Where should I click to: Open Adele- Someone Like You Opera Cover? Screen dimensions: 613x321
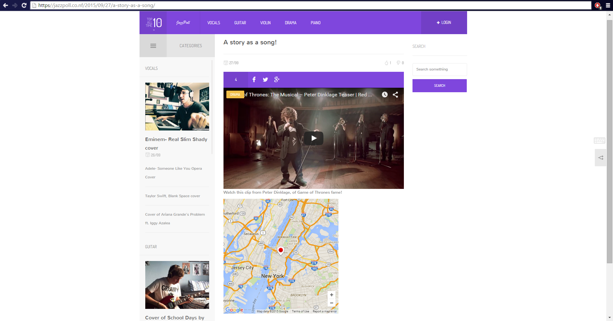173,173
